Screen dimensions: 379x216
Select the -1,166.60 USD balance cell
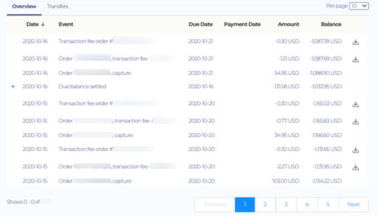coord(326,135)
